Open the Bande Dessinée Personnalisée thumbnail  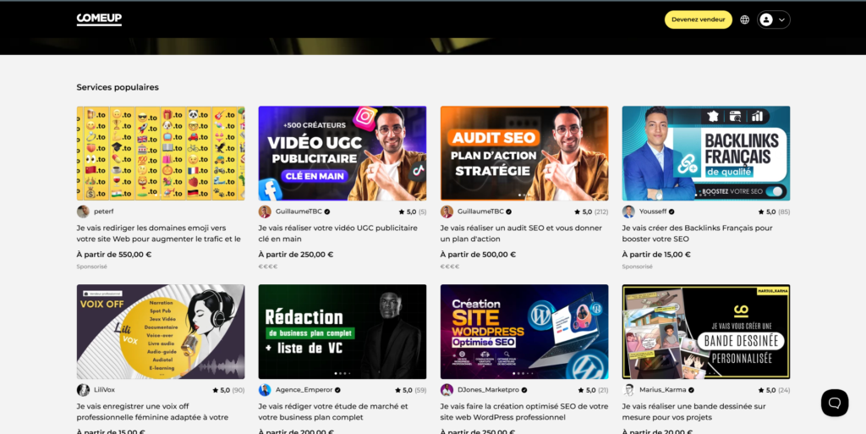point(706,332)
